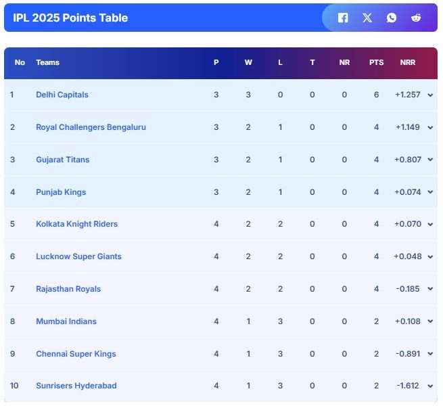The height and width of the screenshot is (406, 443).
Task: Click the PTS column header
Action: tap(376, 62)
